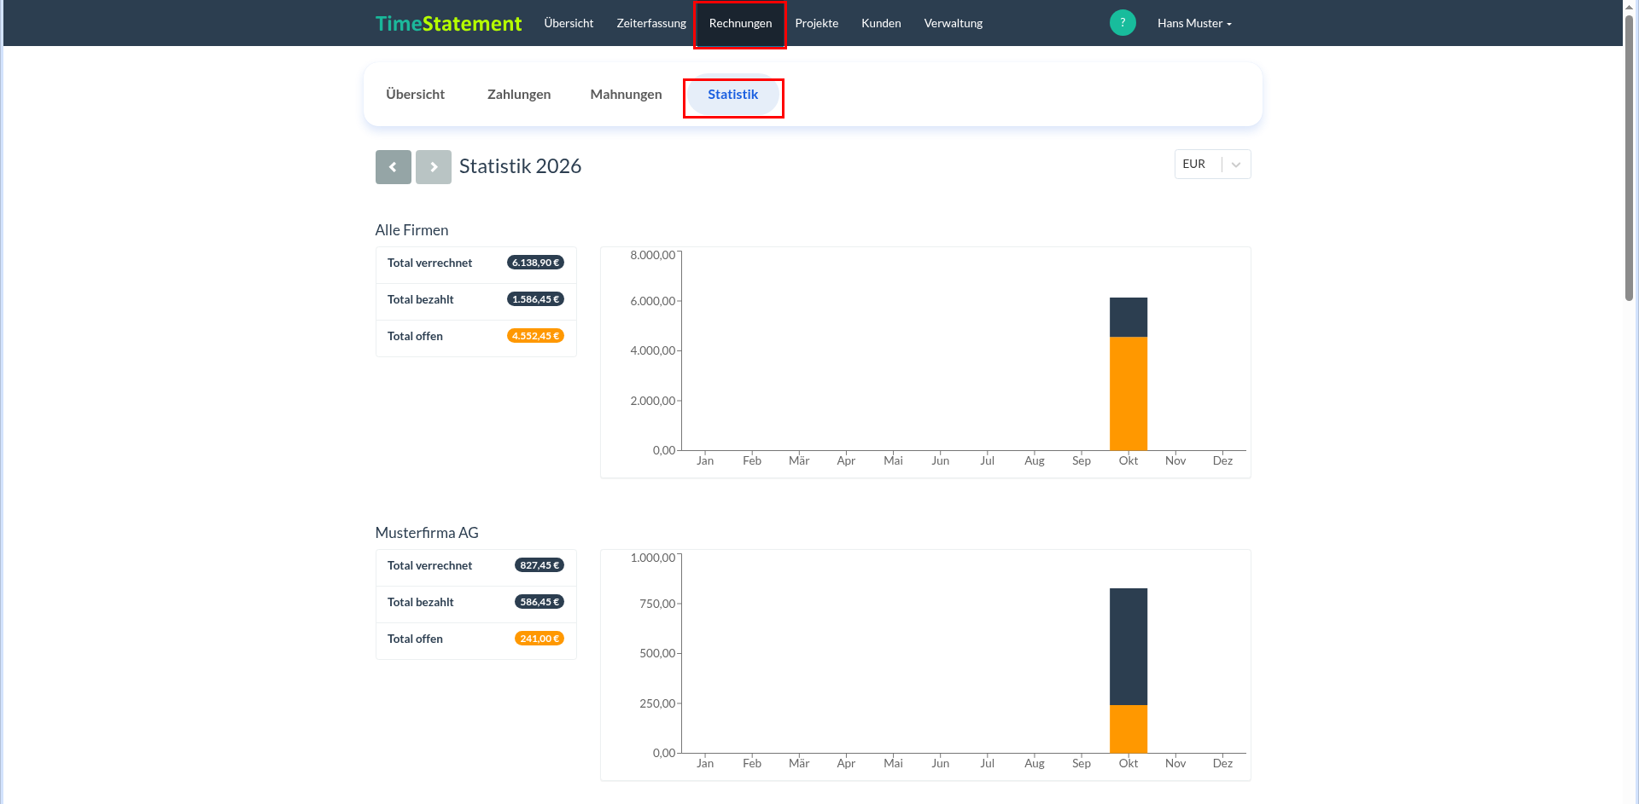The height and width of the screenshot is (804, 1639).
Task: Open the Projekte menu item
Action: tap(816, 23)
